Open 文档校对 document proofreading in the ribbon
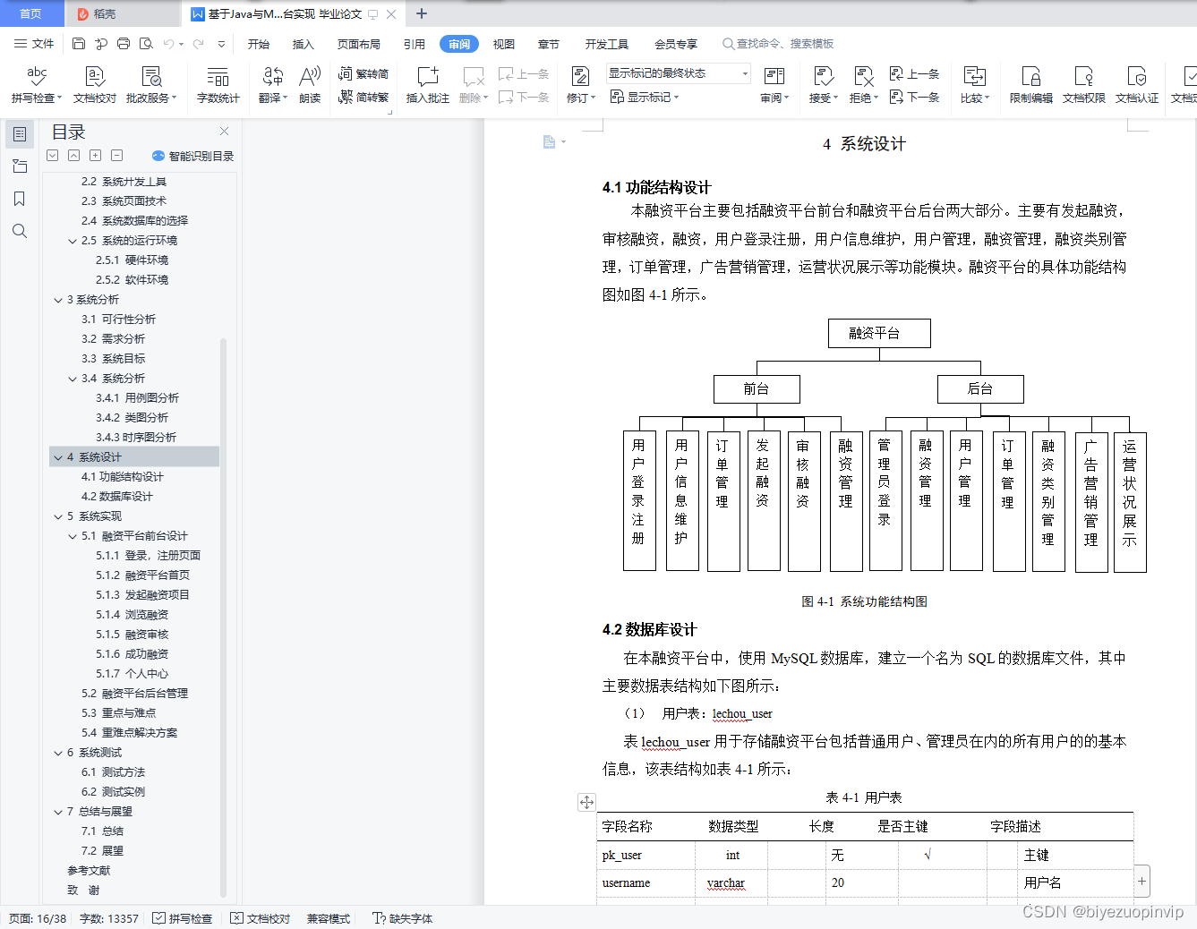This screenshot has height=929, width=1197. click(95, 85)
